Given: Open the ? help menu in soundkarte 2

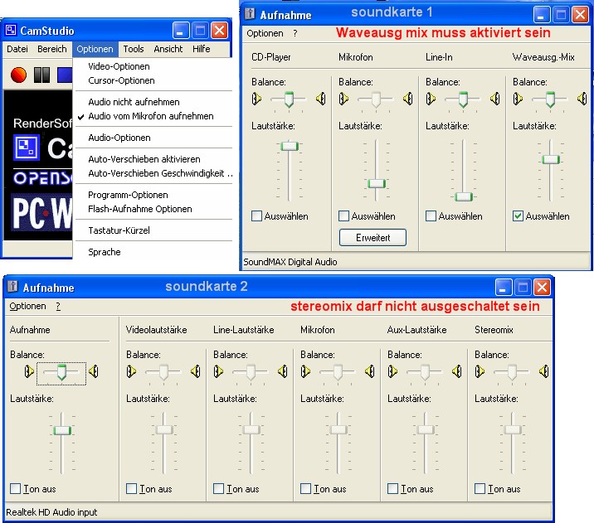Looking at the screenshot, I should point(58,306).
